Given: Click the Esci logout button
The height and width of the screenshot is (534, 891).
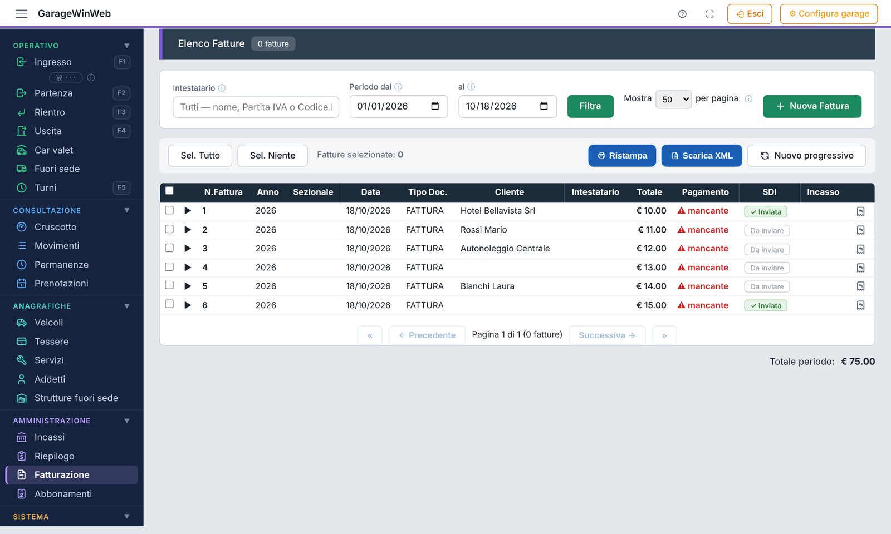Looking at the screenshot, I should tap(750, 14).
